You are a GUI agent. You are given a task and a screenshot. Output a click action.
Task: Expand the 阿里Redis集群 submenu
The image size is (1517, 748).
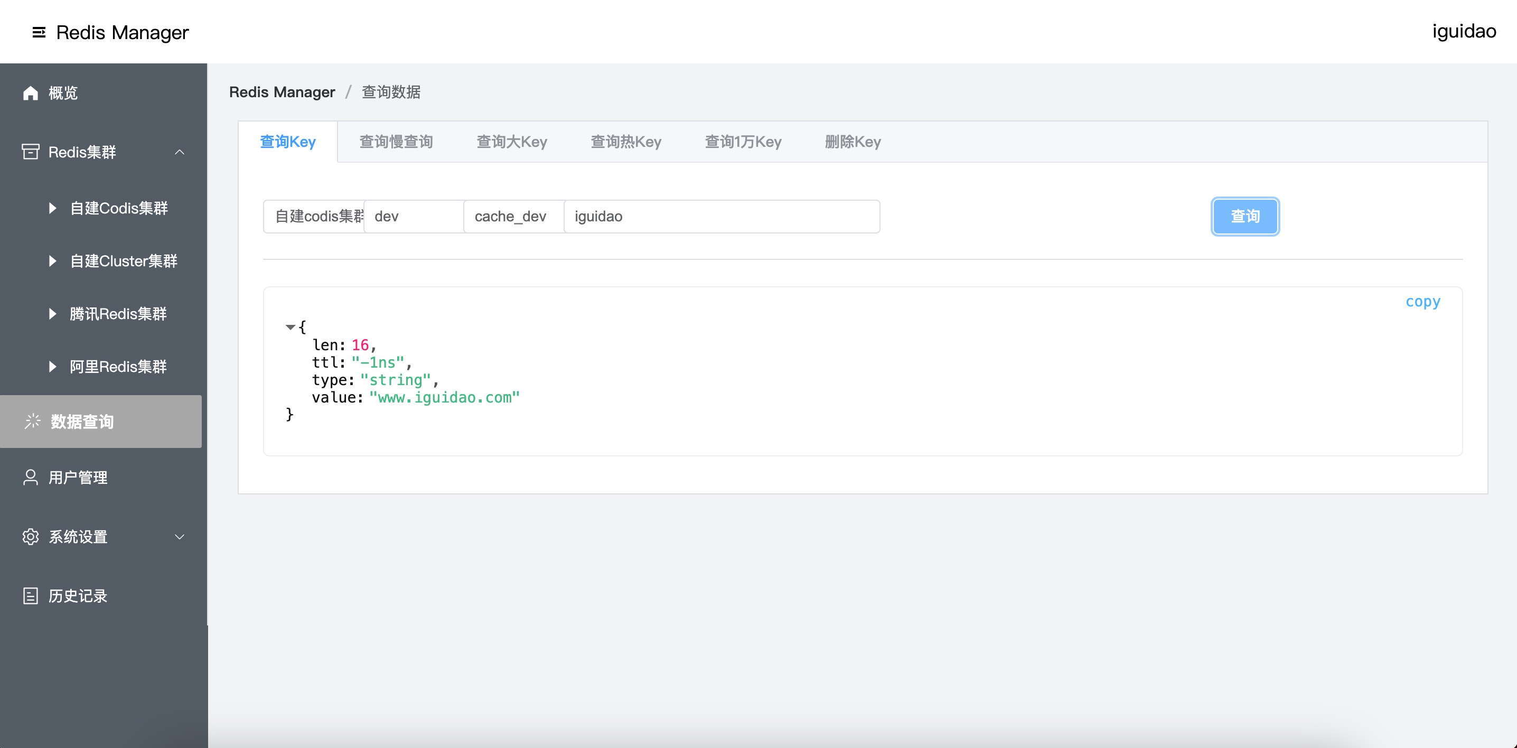click(x=52, y=367)
